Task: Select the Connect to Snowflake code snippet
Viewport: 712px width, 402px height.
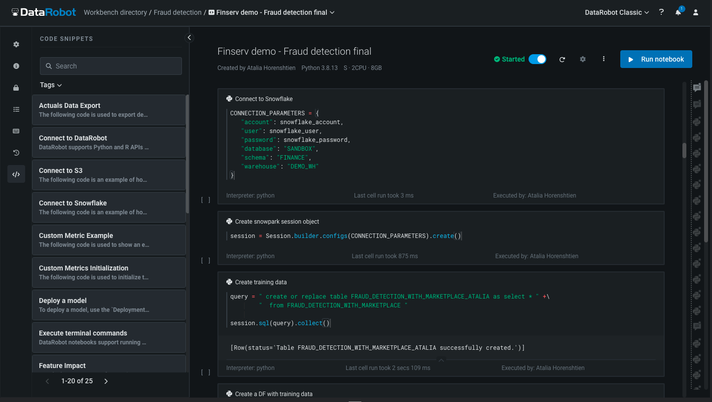Action: pos(108,207)
